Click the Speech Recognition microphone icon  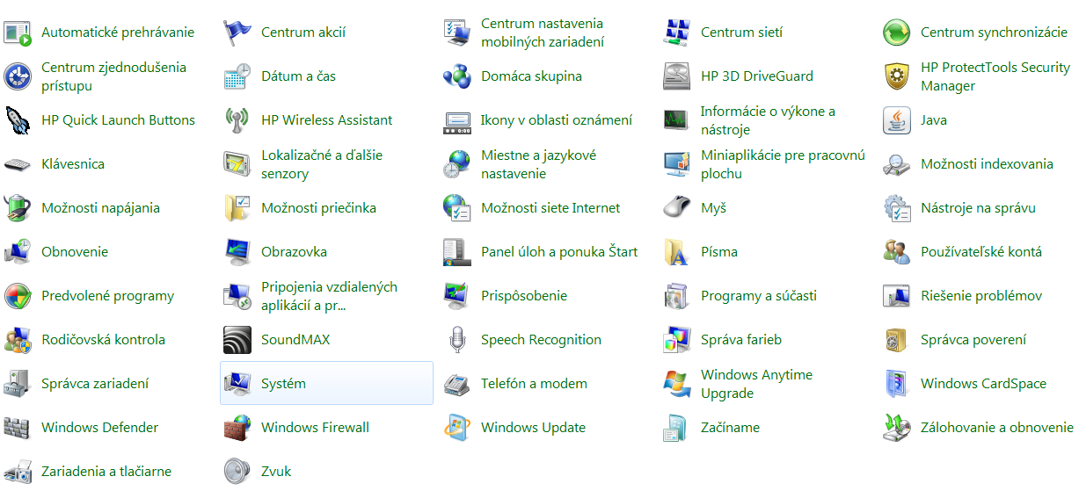pyautogui.click(x=456, y=340)
